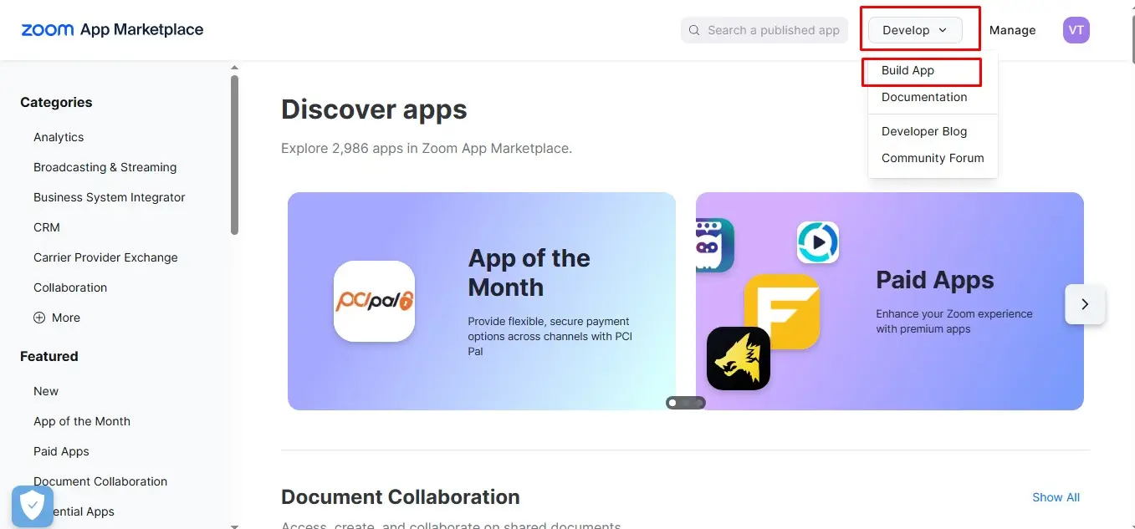Show All Document Collaboration apps
Screen dimensions: 1135x529
click(1056, 497)
